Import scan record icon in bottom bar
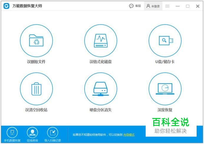 point(52,133)
